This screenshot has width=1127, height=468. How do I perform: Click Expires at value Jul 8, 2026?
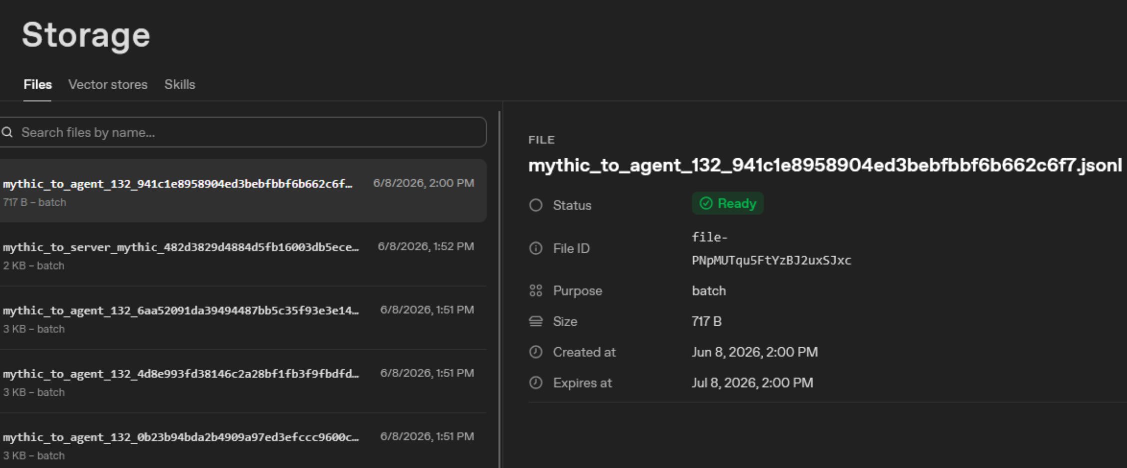[752, 383]
